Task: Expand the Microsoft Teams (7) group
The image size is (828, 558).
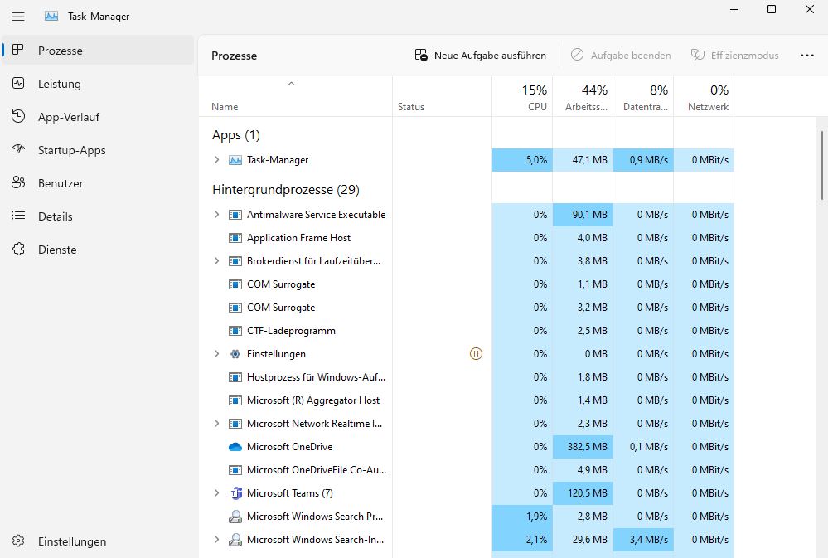Action: (x=217, y=493)
